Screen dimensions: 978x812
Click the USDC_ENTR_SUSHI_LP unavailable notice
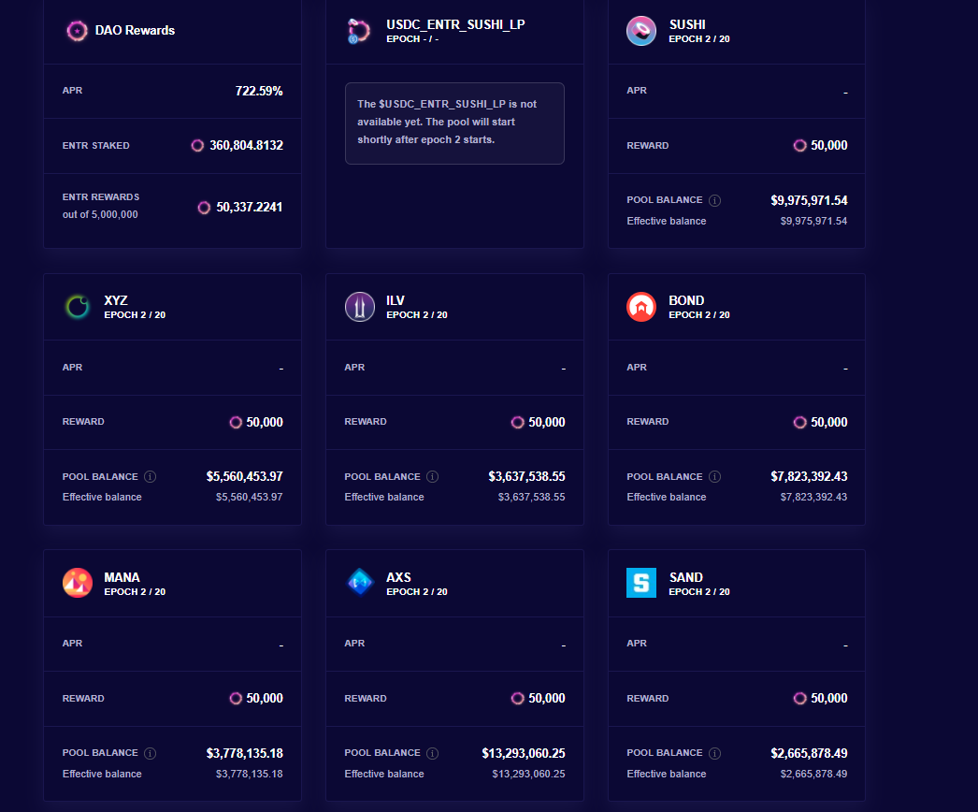[454, 123]
